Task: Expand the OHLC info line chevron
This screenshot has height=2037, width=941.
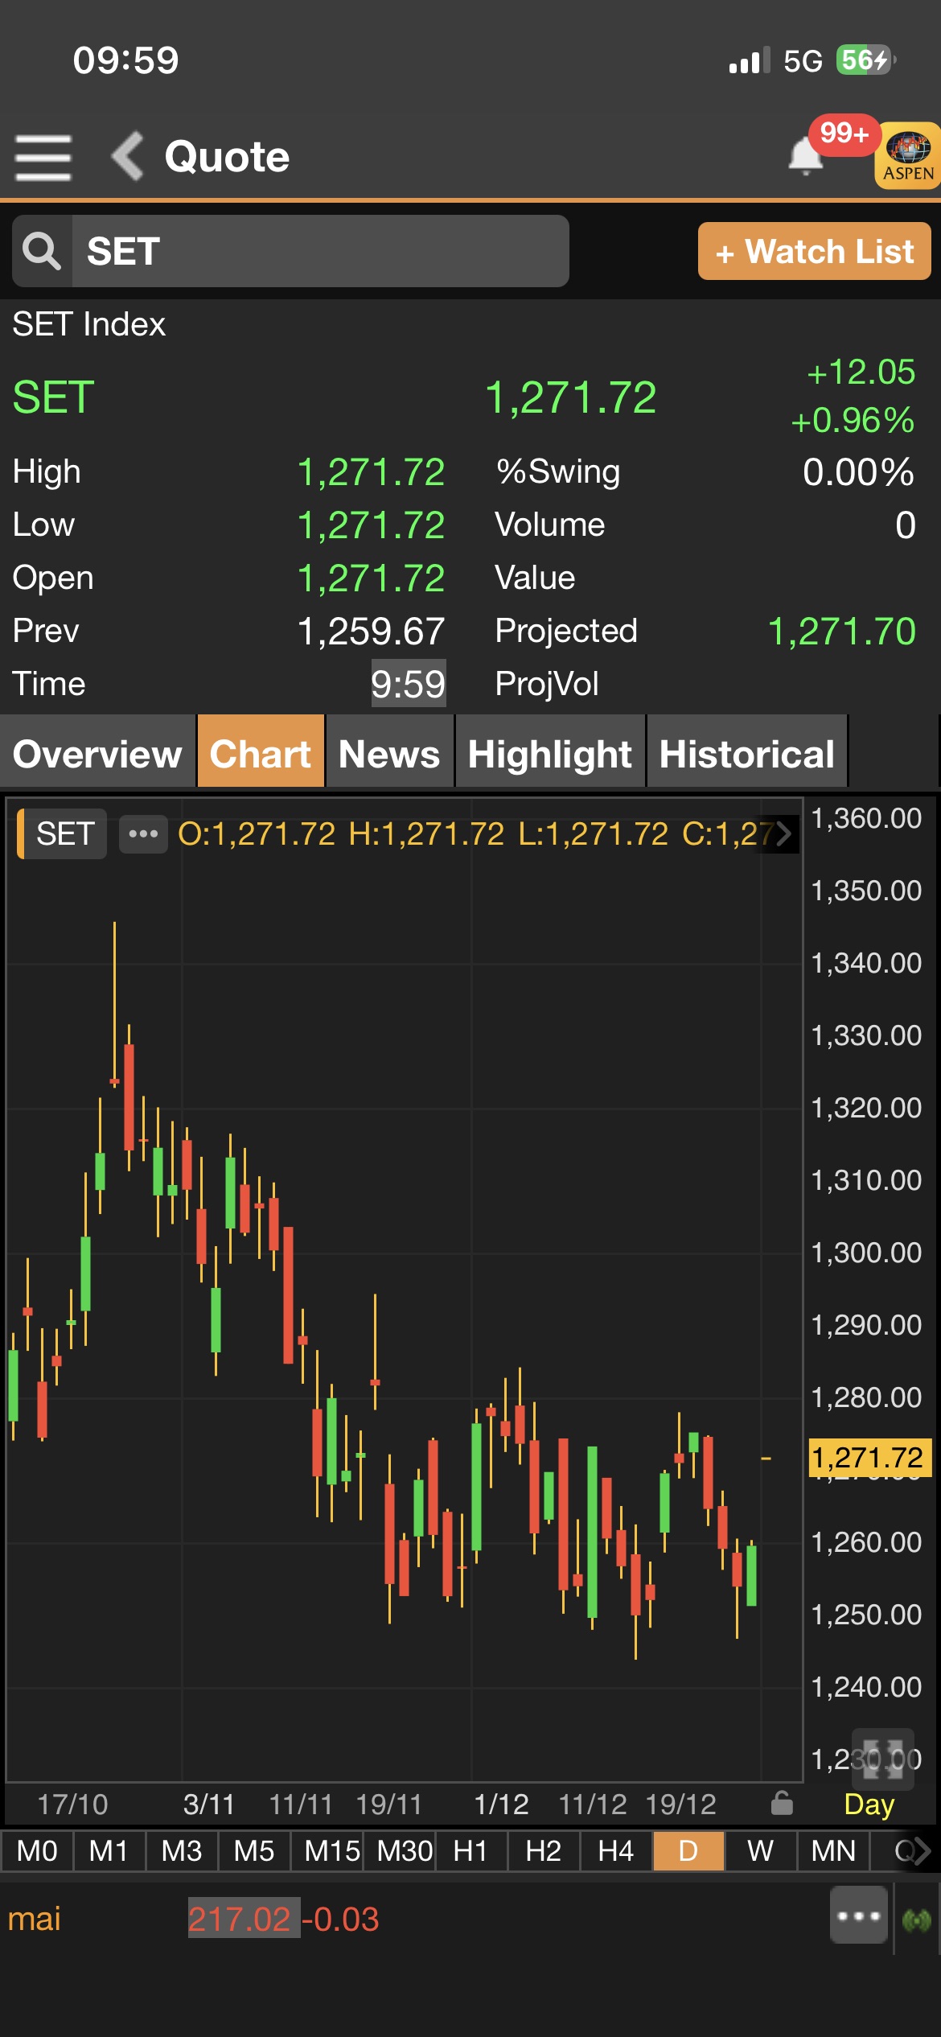Action: tap(783, 834)
